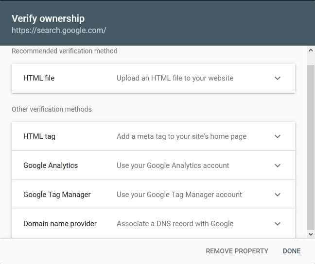The width and height of the screenshot is (315, 264).
Task: Click 'Upload an HTML file to your website'
Action: (x=175, y=78)
